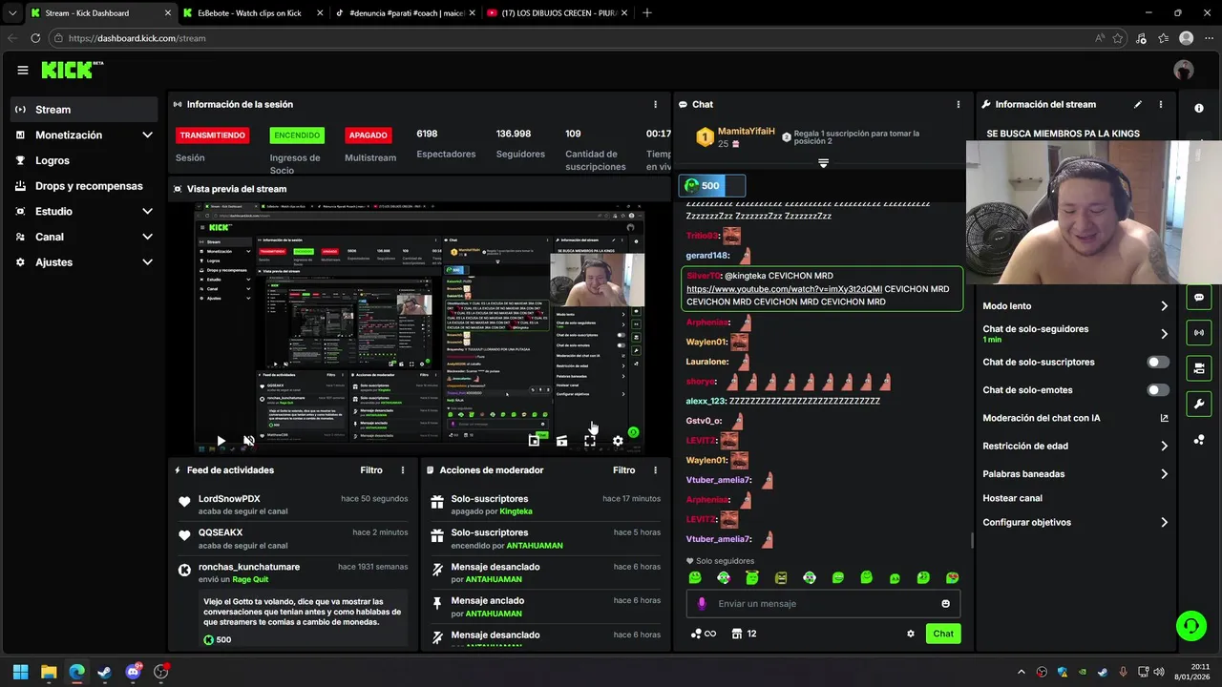Click the wrench tools icon in the right sidebar
Image resolution: width=1222 pixels, height=687 pixels.
1199,404
